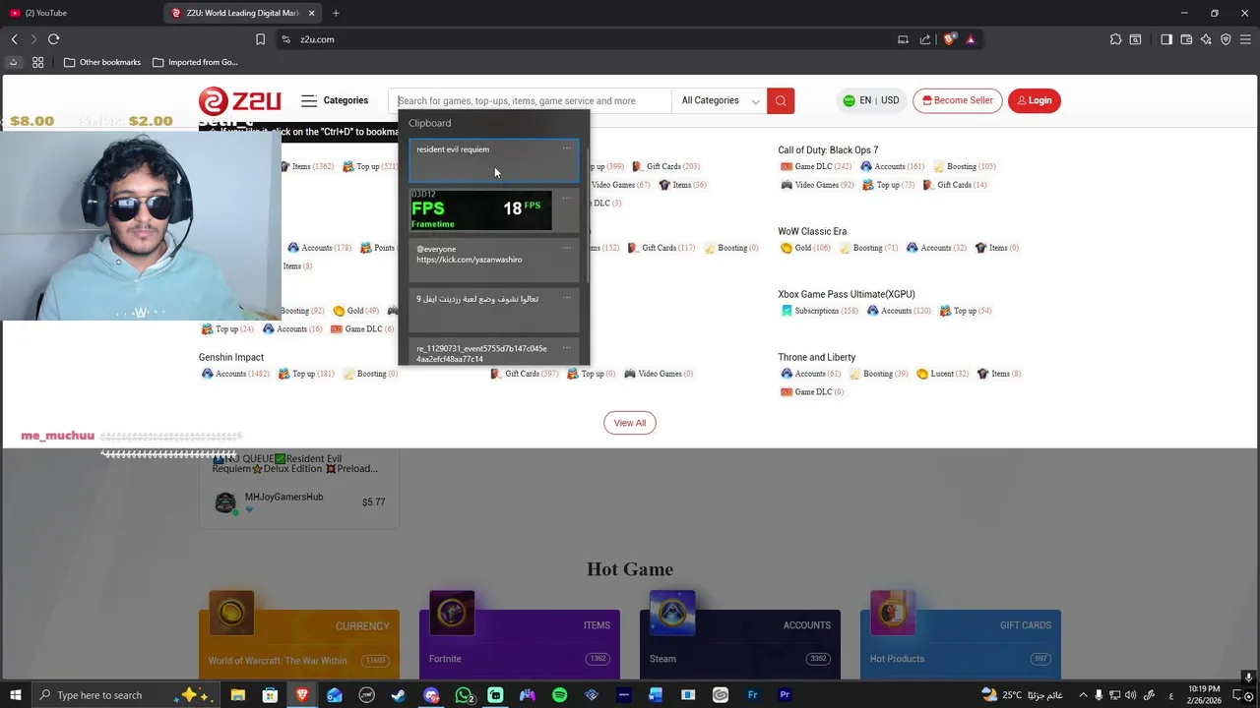Click the Z2U logo in the header
Viewport: 1260px width, 708px height.
[x=239, y=100]
